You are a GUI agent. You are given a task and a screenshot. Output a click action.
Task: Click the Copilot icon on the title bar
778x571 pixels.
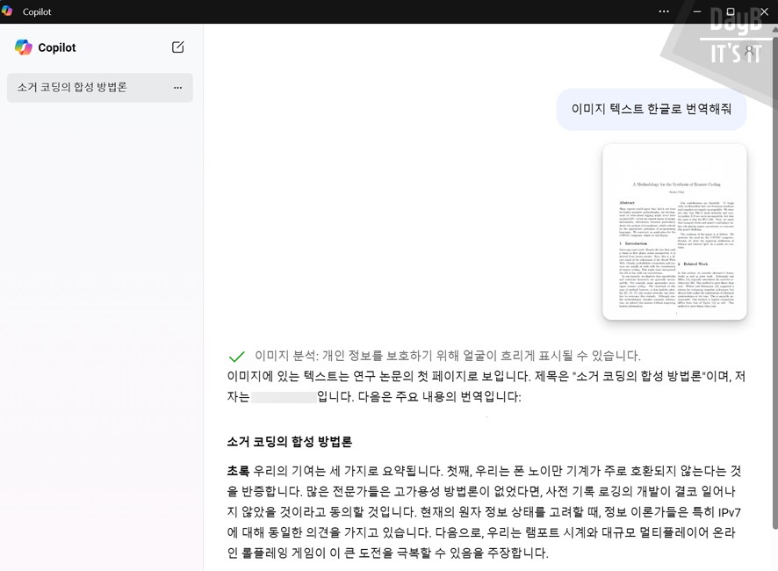9,11
